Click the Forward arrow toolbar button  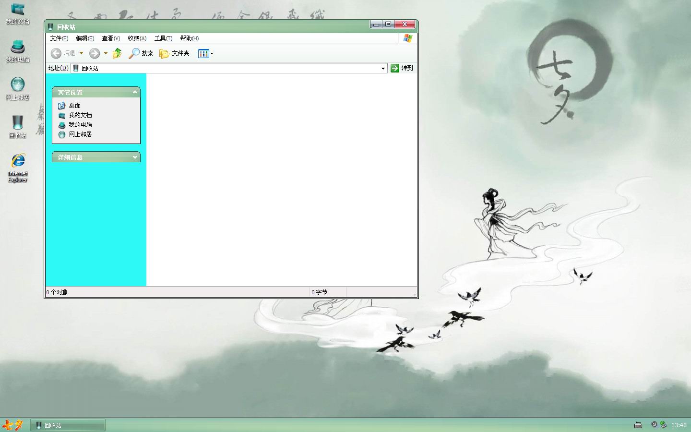95,53
